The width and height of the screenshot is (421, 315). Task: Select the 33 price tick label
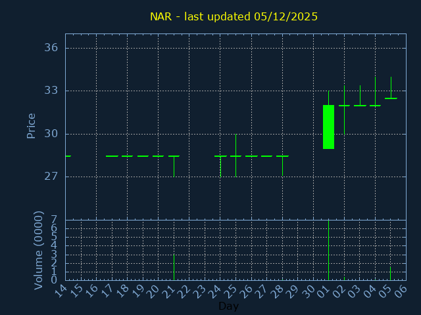pyautogui.click(x=51, y=91)
